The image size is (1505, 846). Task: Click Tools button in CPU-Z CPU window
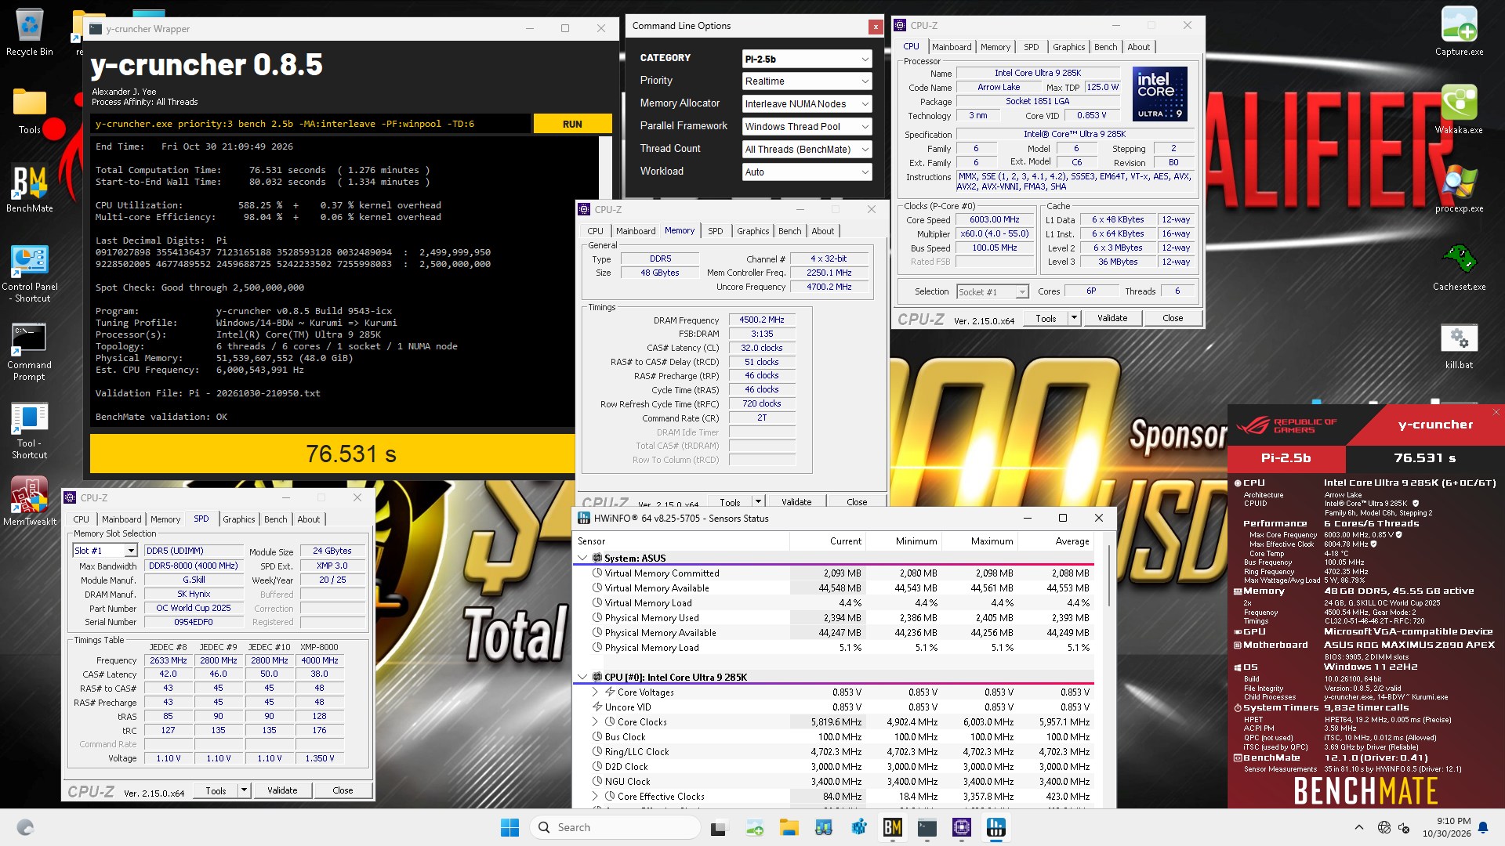pos(1046,318)
